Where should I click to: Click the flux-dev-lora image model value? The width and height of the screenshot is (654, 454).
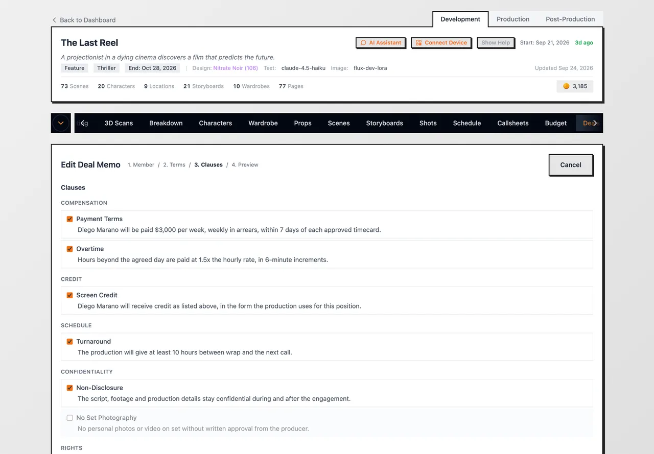370,68
